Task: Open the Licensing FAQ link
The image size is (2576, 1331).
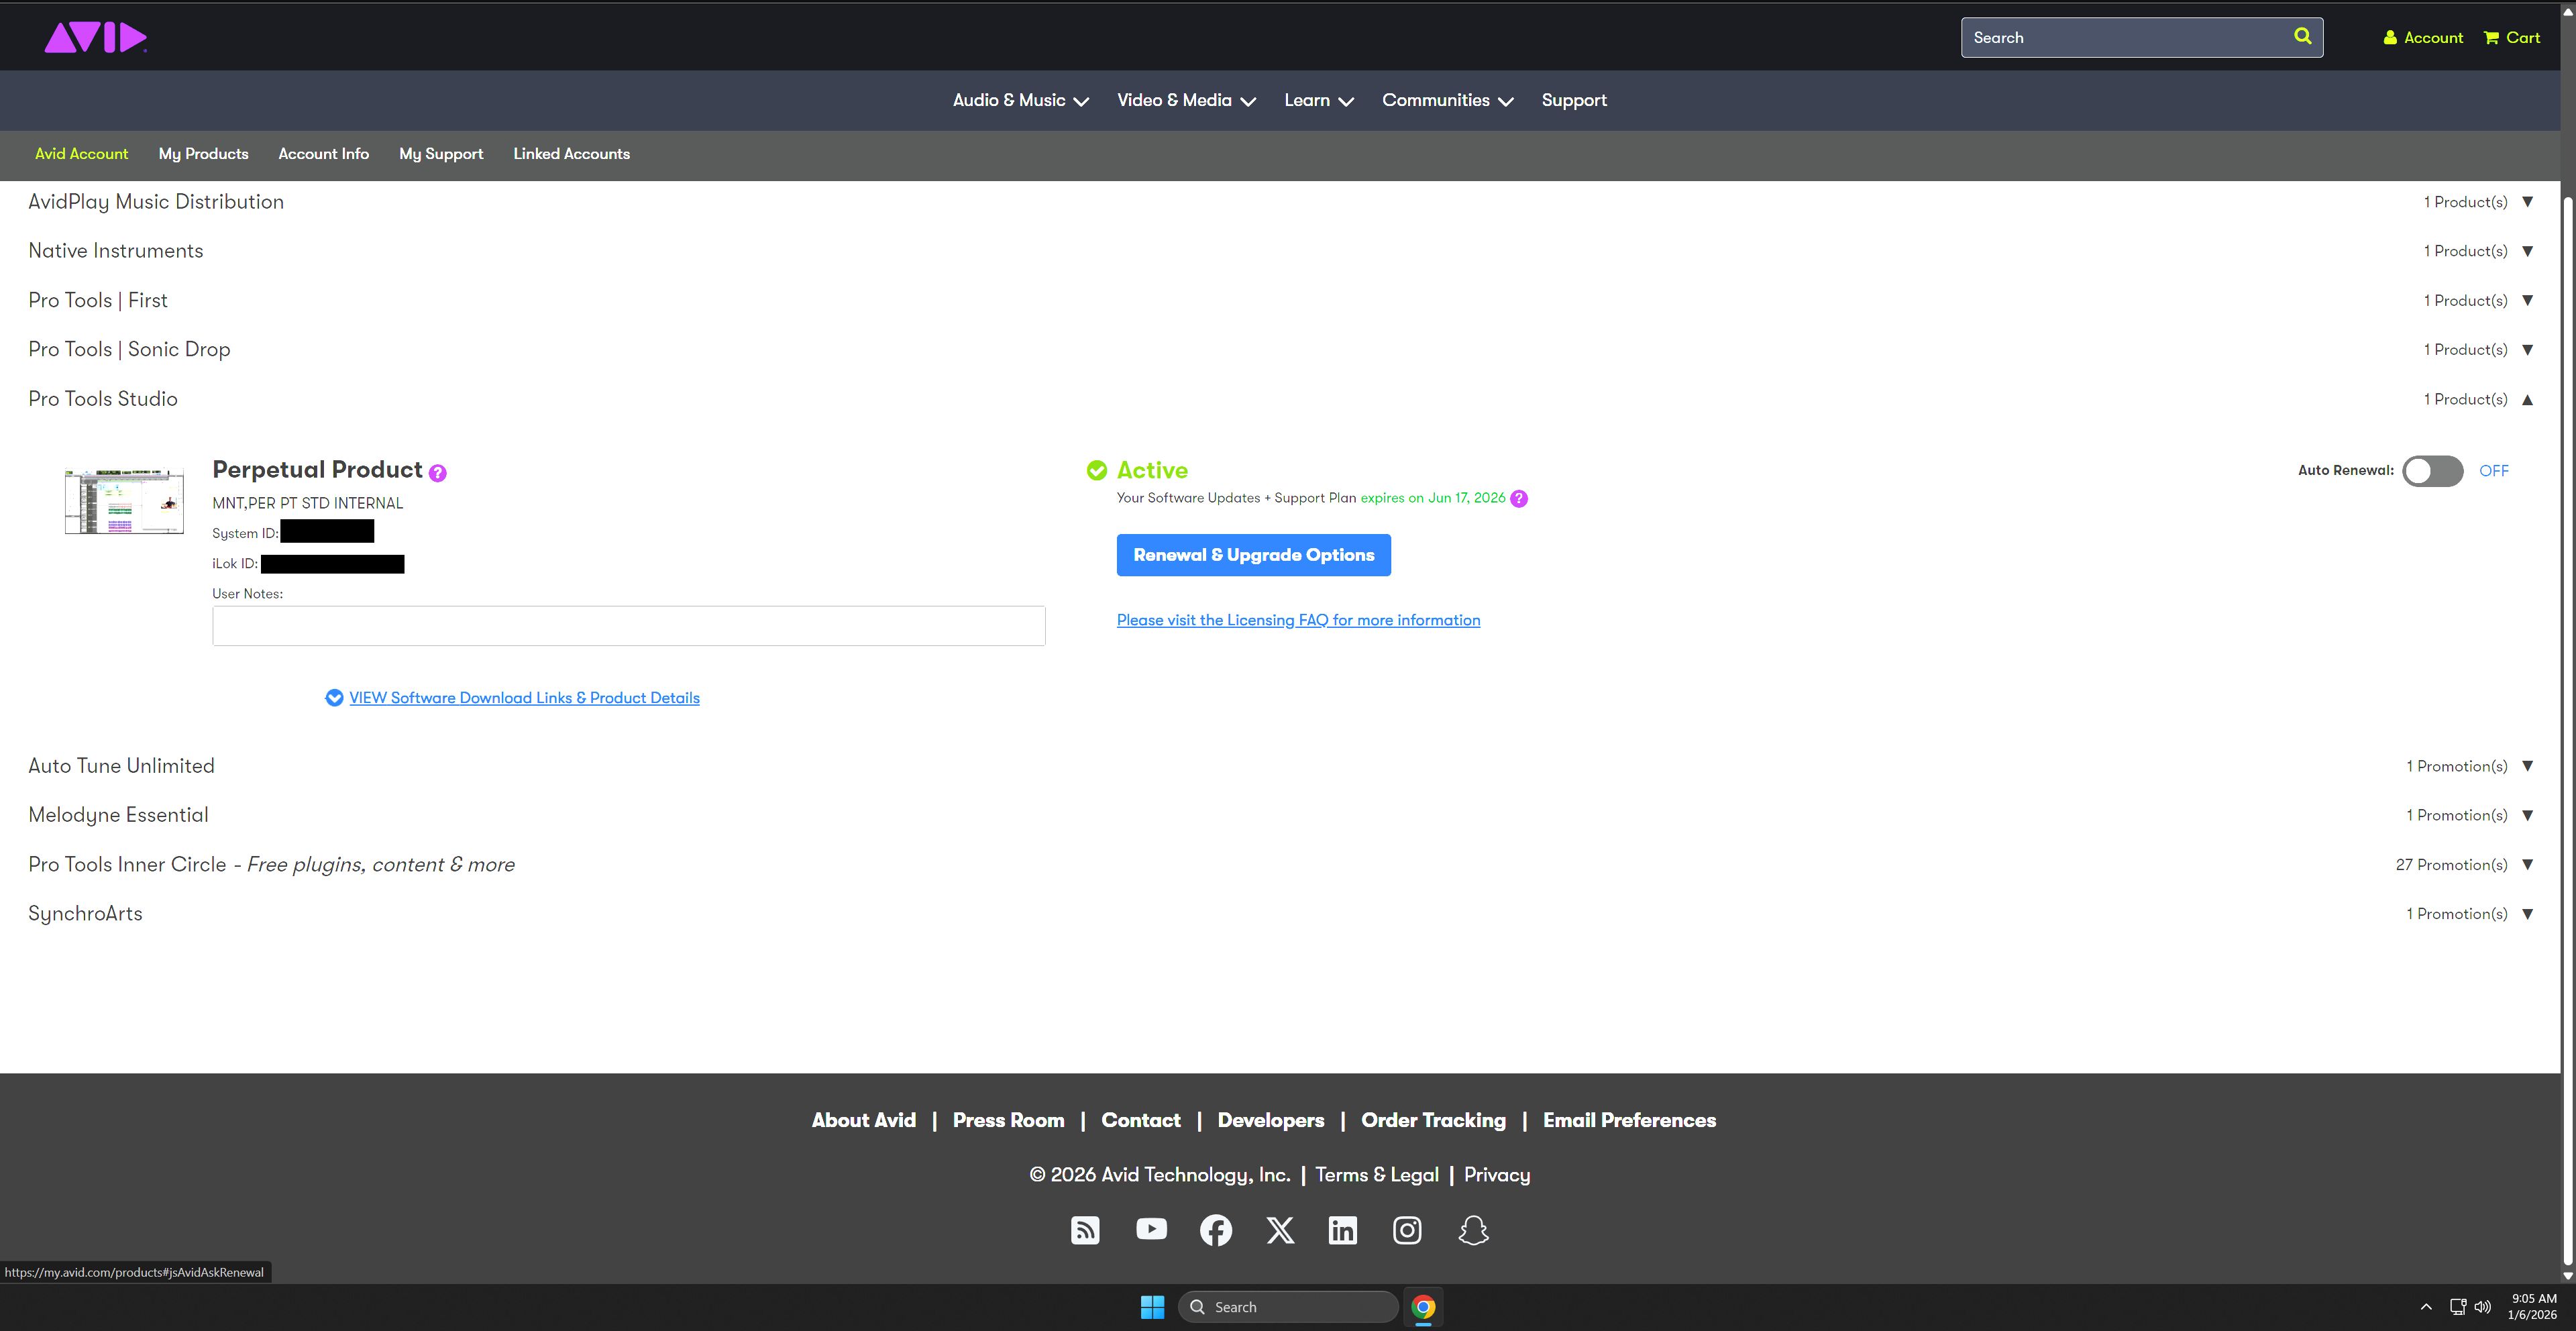Action: tap(1298, 620)
